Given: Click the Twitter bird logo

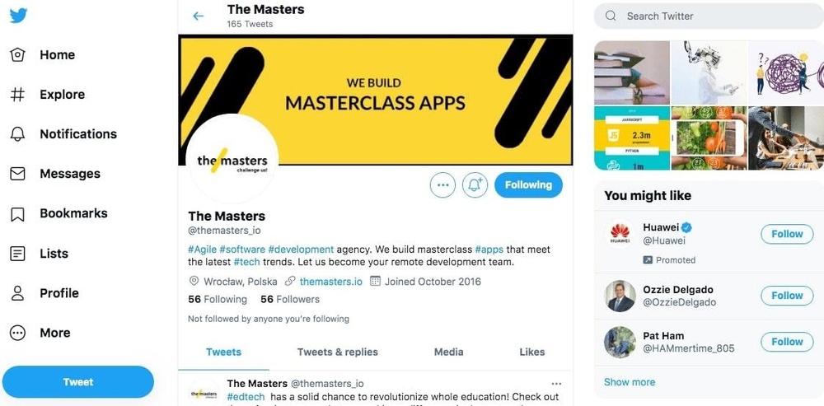Looking at the screenshot, I should (18, 16).
